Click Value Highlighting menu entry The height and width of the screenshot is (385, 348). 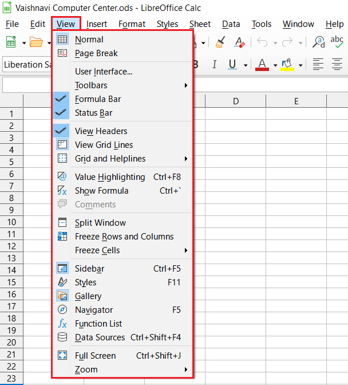click(122, 177)
